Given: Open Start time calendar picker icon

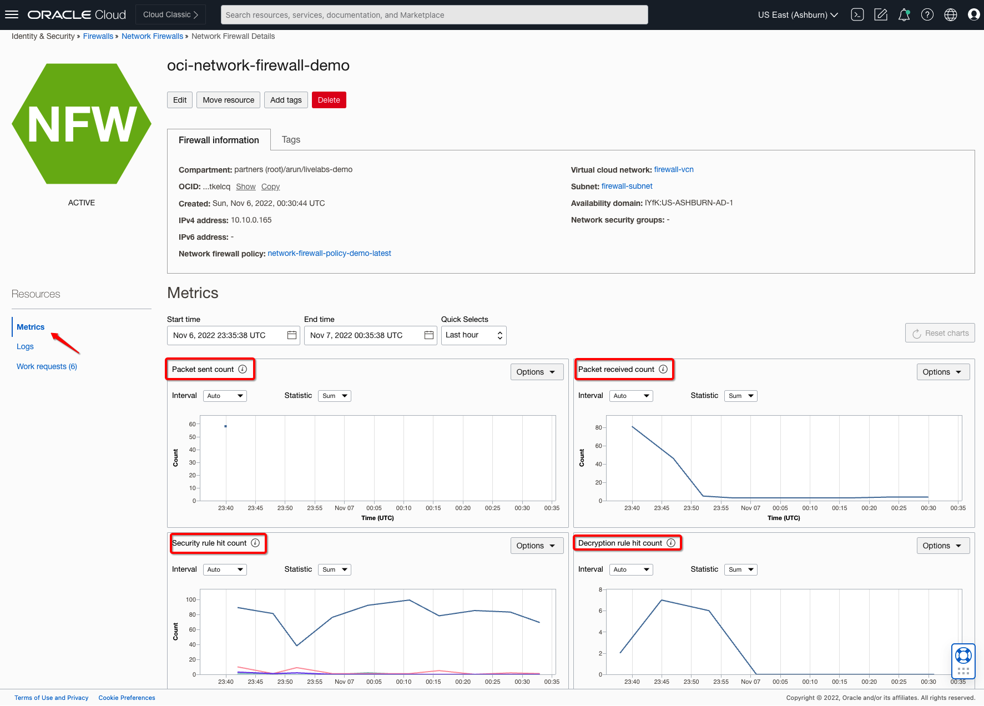Looking at the screenshot, I should click(292, 335).
